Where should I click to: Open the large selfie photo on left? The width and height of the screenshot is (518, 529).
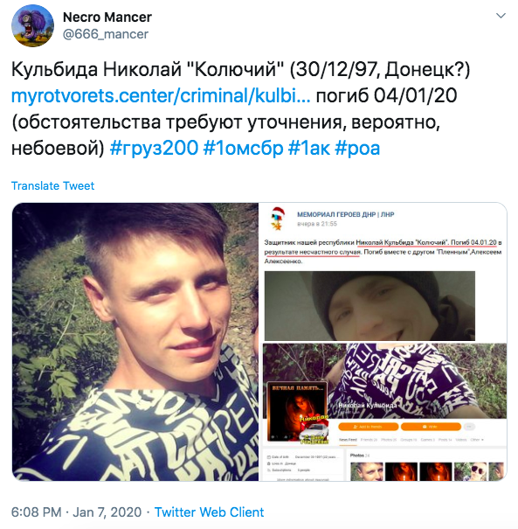click(x=135, y=341)
